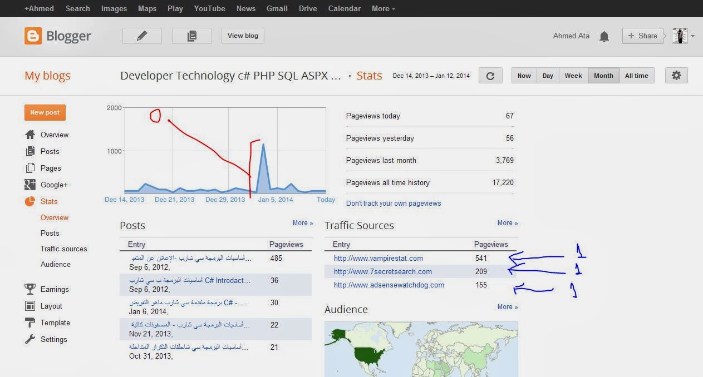Click the Pageviews all time history row
This screenshot has height=377, width=703.
pyautogui.click(x=430, y=183)
